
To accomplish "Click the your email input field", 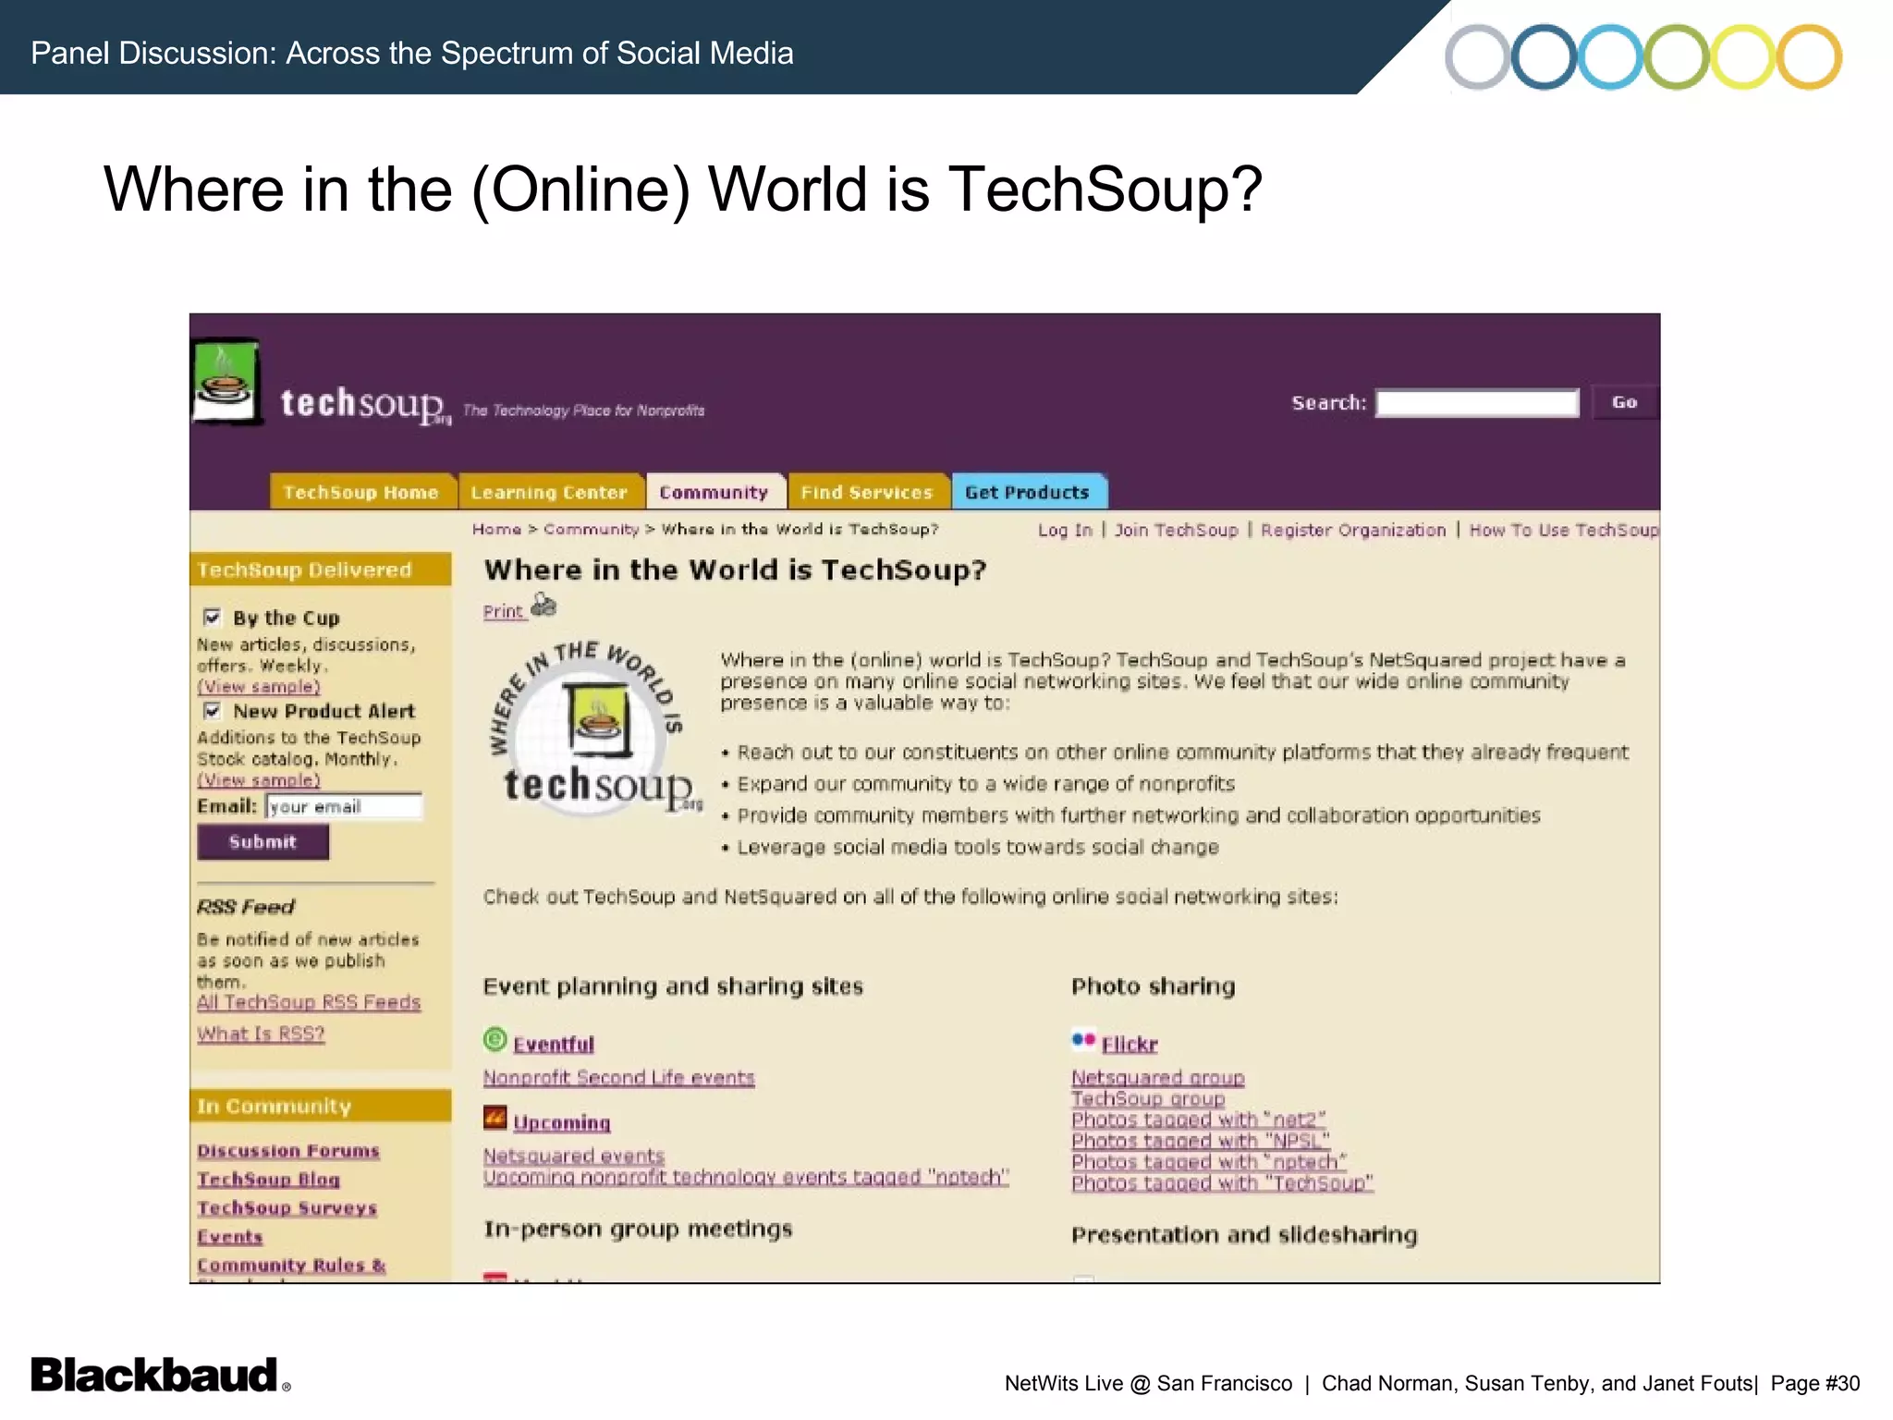I will [x=344, y=806].
